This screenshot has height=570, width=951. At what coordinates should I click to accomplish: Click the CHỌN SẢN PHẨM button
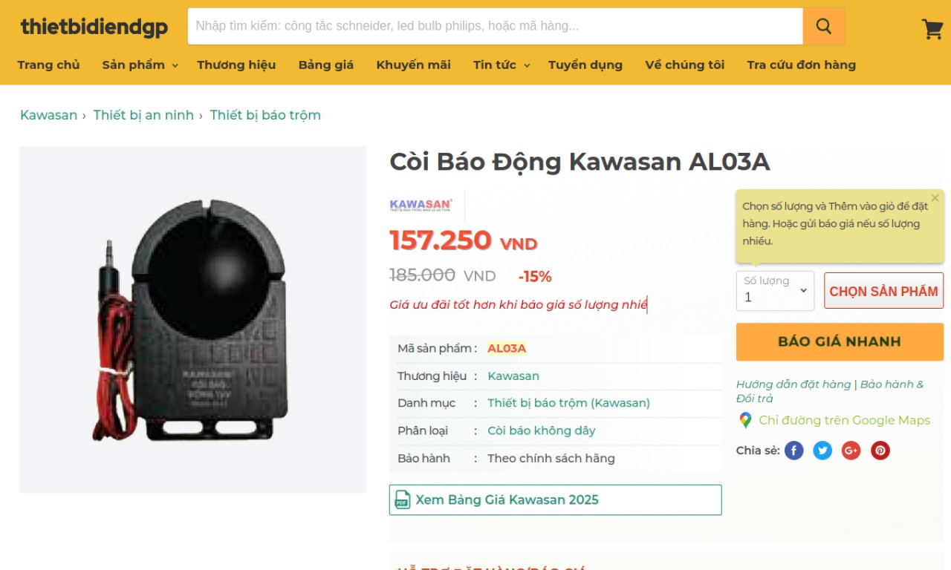click(883, 291)
